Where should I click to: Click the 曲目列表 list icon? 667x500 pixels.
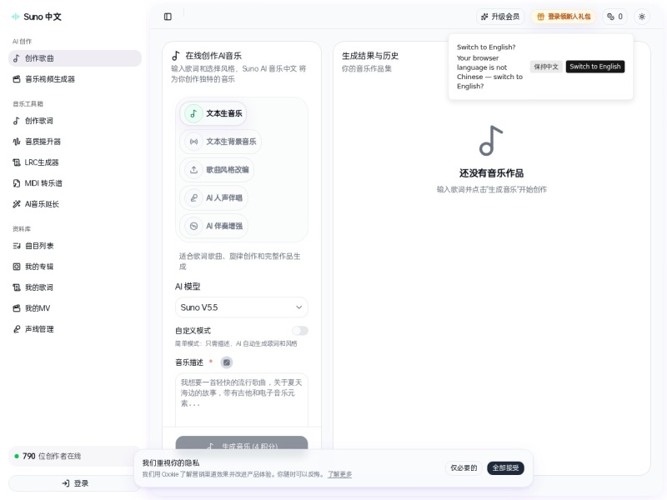click(x=17, y=246)
